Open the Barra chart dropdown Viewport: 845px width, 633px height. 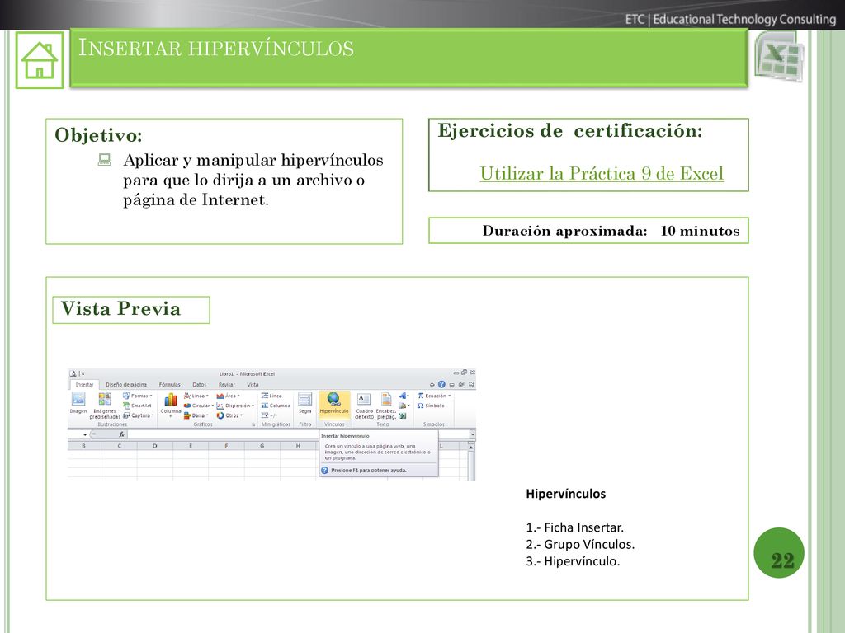196,415
